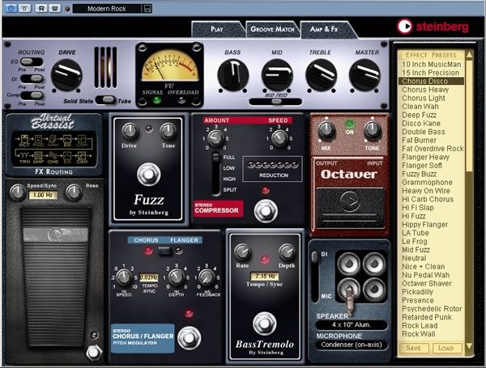Click the wah Speed/Sync 1.00 Hz field
This screenshot has width=486, height=368.
pos(43,195)
